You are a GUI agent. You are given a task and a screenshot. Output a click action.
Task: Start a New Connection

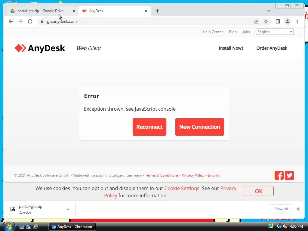(x=200, y=127)
